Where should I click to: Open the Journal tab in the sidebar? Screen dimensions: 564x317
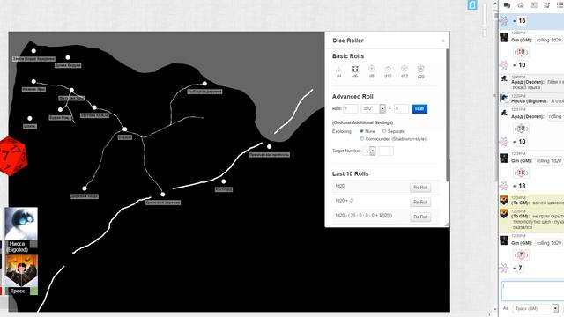coord(534,5)
